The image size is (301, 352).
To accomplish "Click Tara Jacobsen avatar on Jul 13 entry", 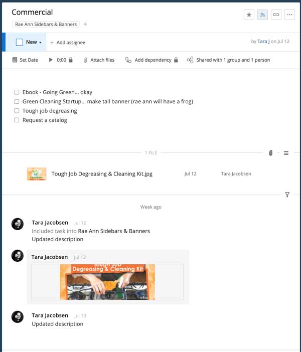I will coord(18,317).
